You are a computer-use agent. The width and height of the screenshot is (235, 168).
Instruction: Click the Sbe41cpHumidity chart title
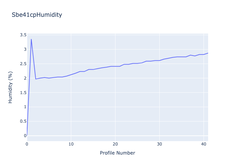pos(37,15)
